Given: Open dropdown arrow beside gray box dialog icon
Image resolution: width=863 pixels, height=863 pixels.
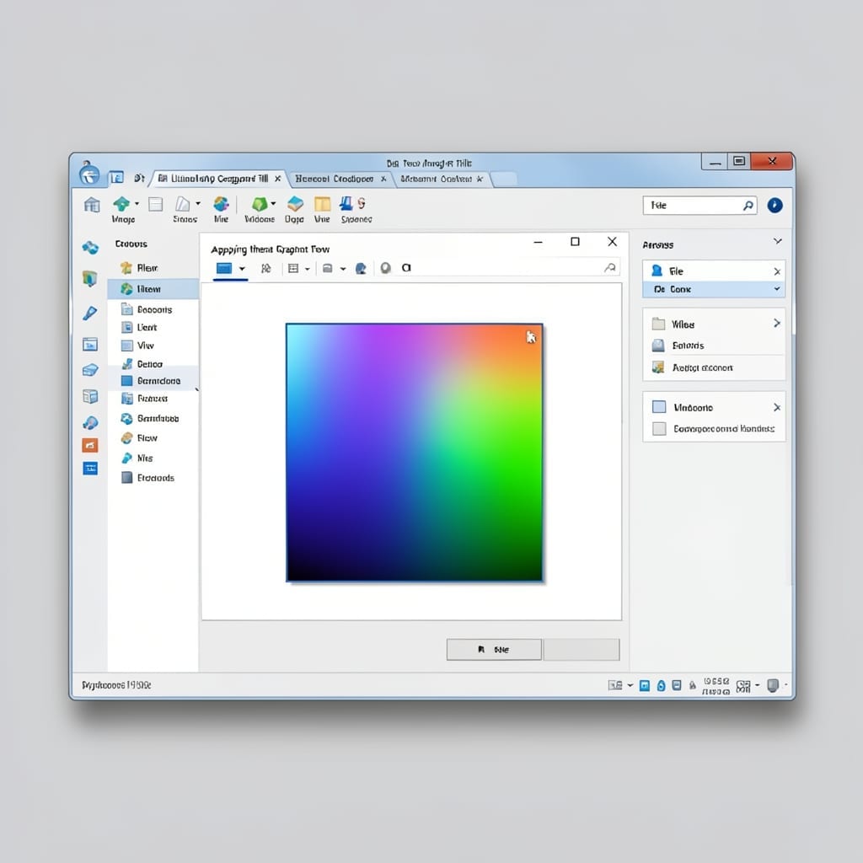Looking at the screenshot, I should click(343, 269).
